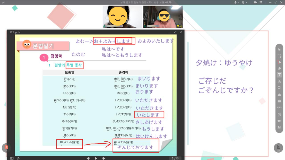Pick the red pen drawing tool
The height and width of the screenshot is (160, 285).
click(x=279, y=62)
